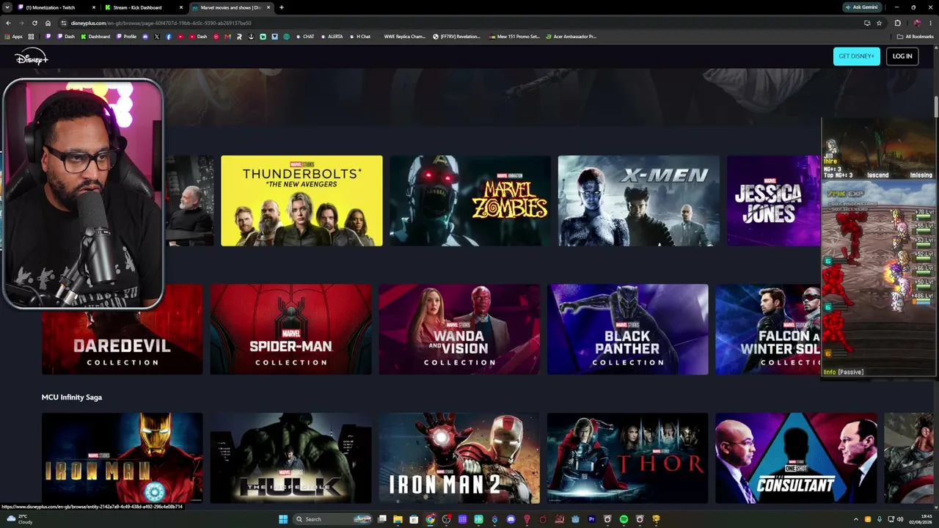Open the Extensions puzzle menu
Viewport: 939px width, 528px height.
(x=897, y=23)
